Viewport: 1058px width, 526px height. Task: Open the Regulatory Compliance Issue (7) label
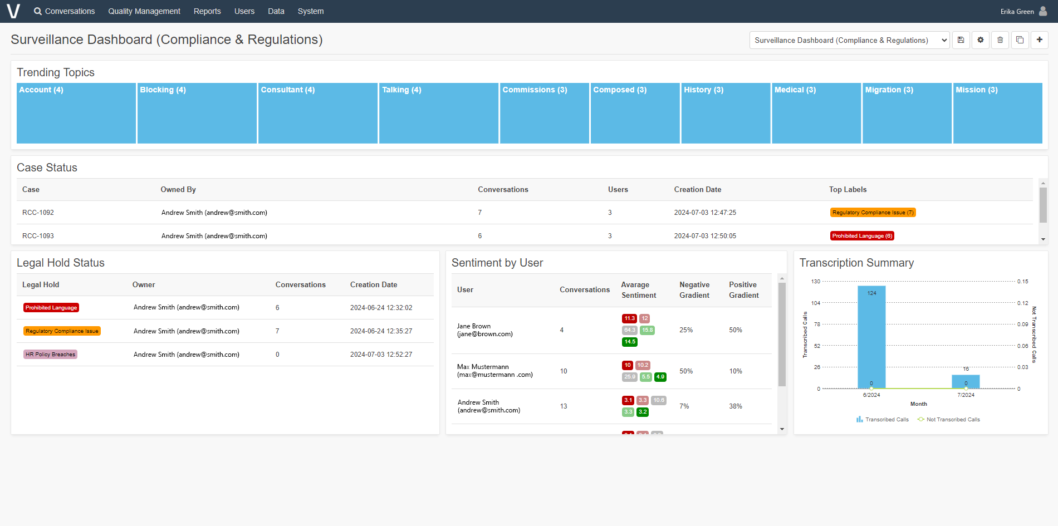[x=873, y=212]
